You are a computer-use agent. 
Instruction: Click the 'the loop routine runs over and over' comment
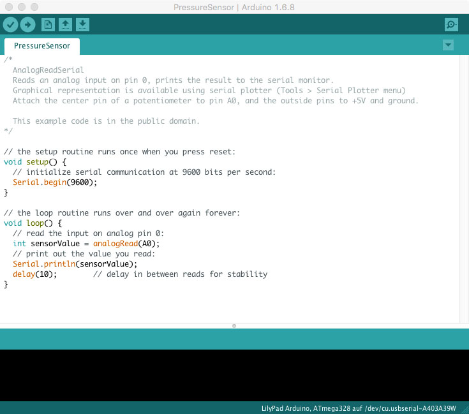[122, 213]
